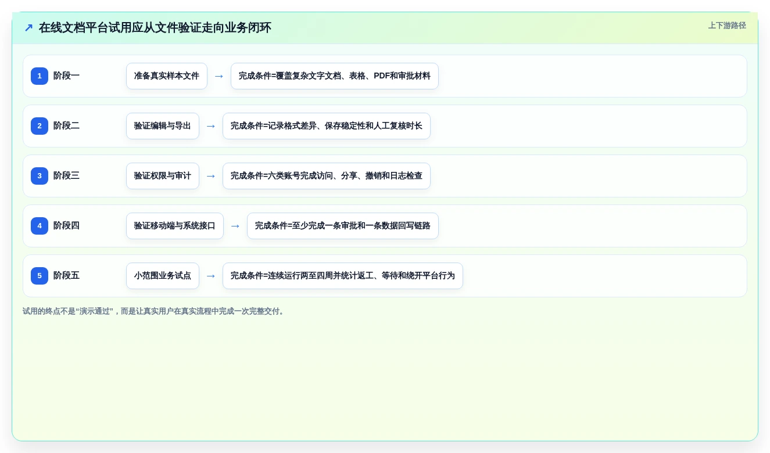Open the 完成条件=六类账号完成访问 box
The height and width of the screenshot is (453, 770).
(327, 176)
